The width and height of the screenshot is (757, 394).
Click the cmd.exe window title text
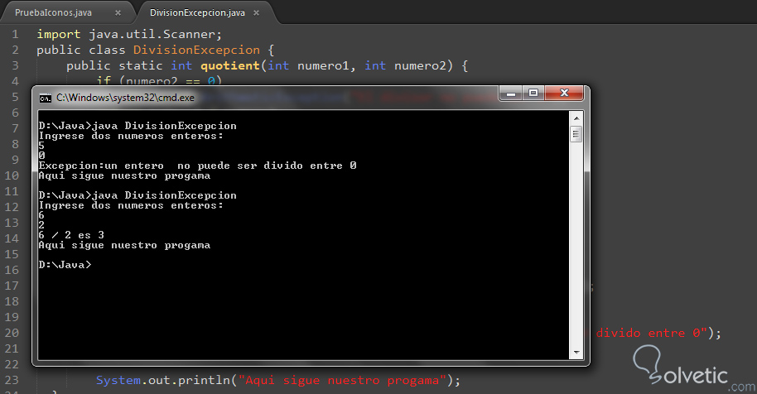coord(125,98)
